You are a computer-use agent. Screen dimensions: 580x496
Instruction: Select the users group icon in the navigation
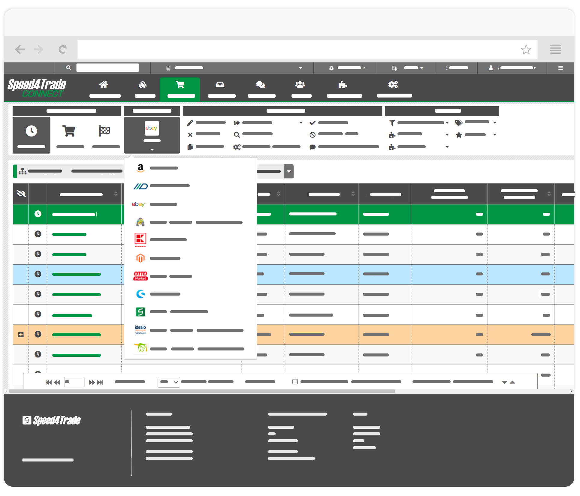(x=301, y=85)
